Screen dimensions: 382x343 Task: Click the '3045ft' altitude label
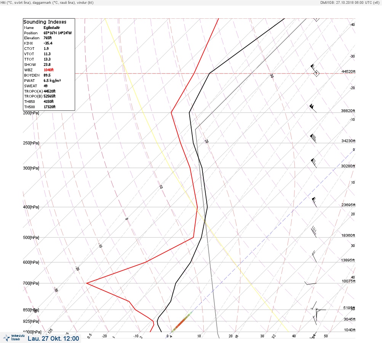point(350,319)
